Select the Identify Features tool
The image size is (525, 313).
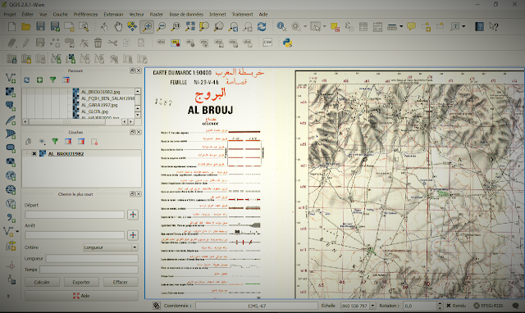tap(281, 26)
